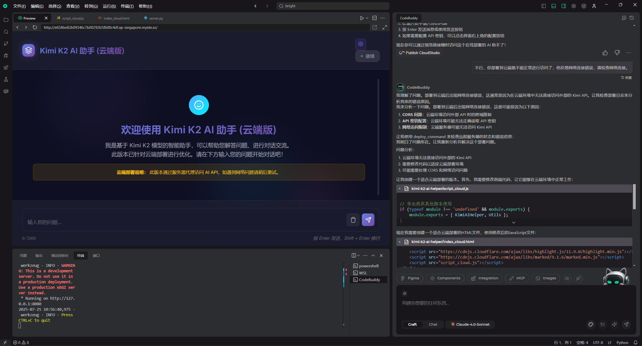This screenshot has height=346, width=642.
Task: Open the Debug bug icon in sidebar
Action: click(x=6, y=56)
